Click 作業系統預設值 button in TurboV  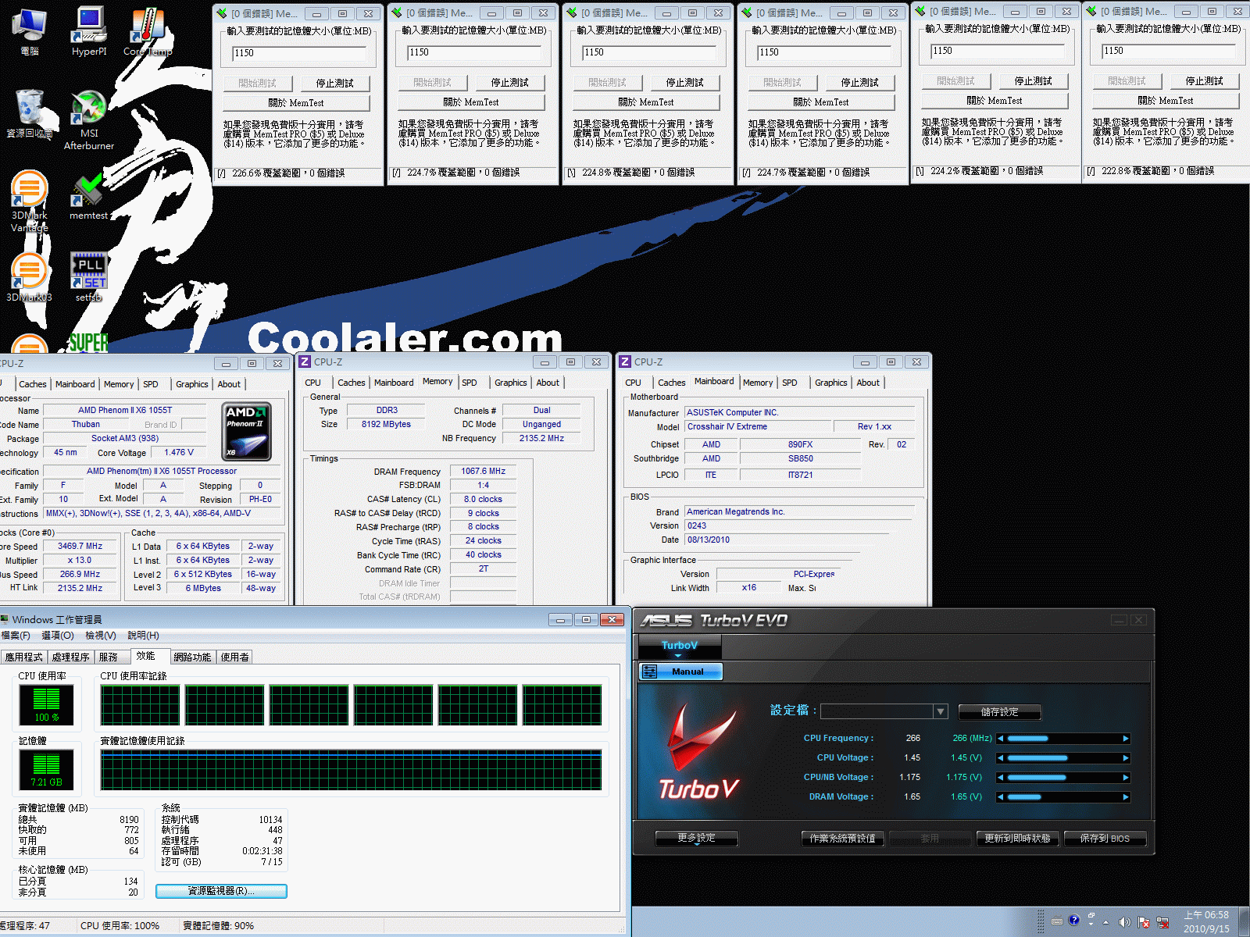(x=842, y=838)
